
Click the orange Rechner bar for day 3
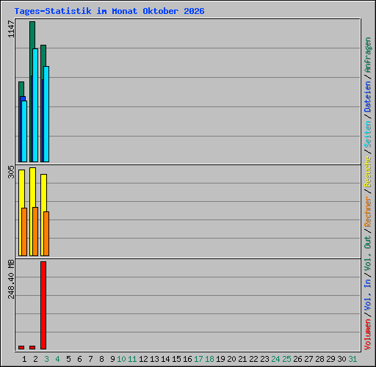point(46,233)
